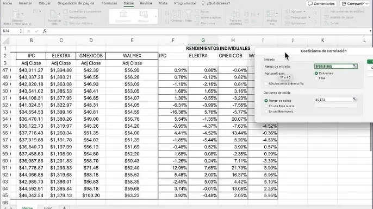The height and width of the screenshot is (209, 373).
Task: Click Vínculos del libro
Action: pyautogui.click(x=78, y=23)
